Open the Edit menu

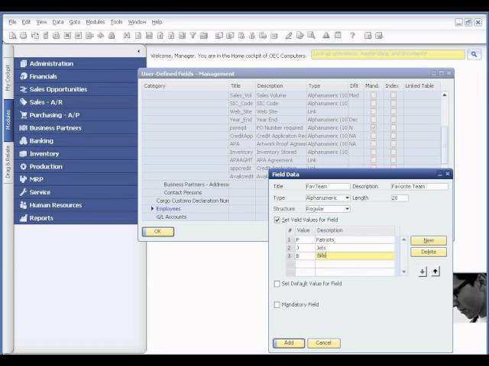tap(26, 22)
